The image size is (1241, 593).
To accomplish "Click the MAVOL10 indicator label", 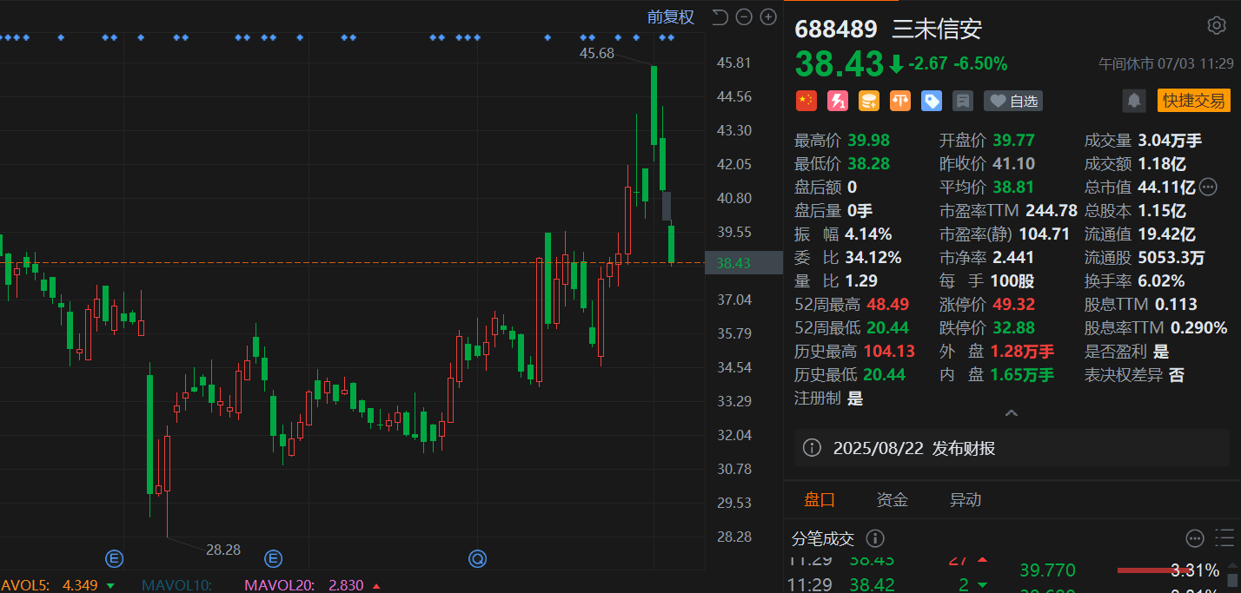I will point(176,585).
